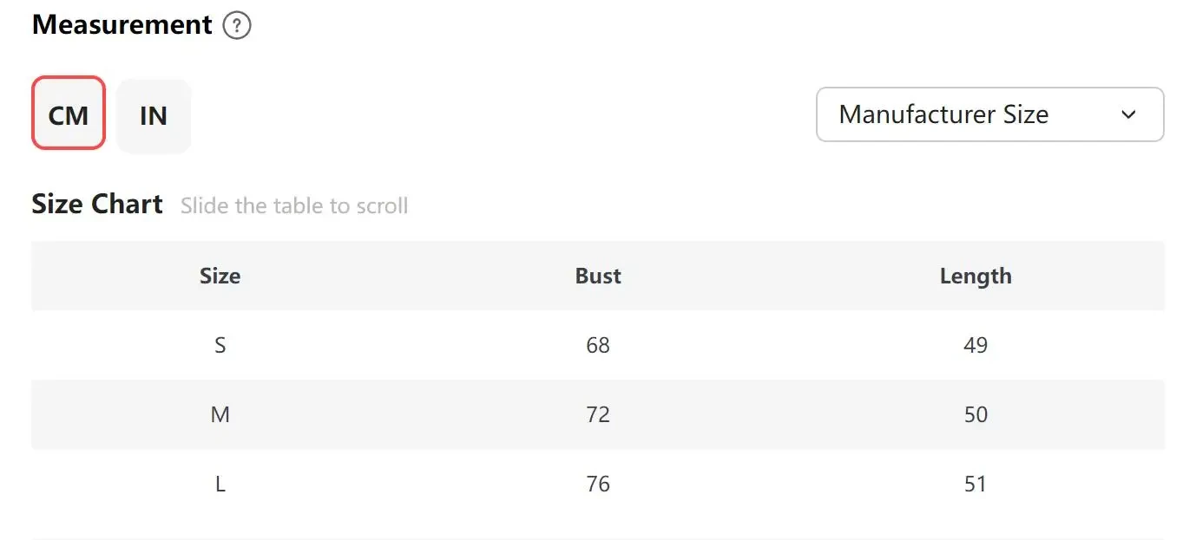Image resolution: width=1183 pixels, height=540 pixels.
Task: Select the L size row
Action: point(598,484)
